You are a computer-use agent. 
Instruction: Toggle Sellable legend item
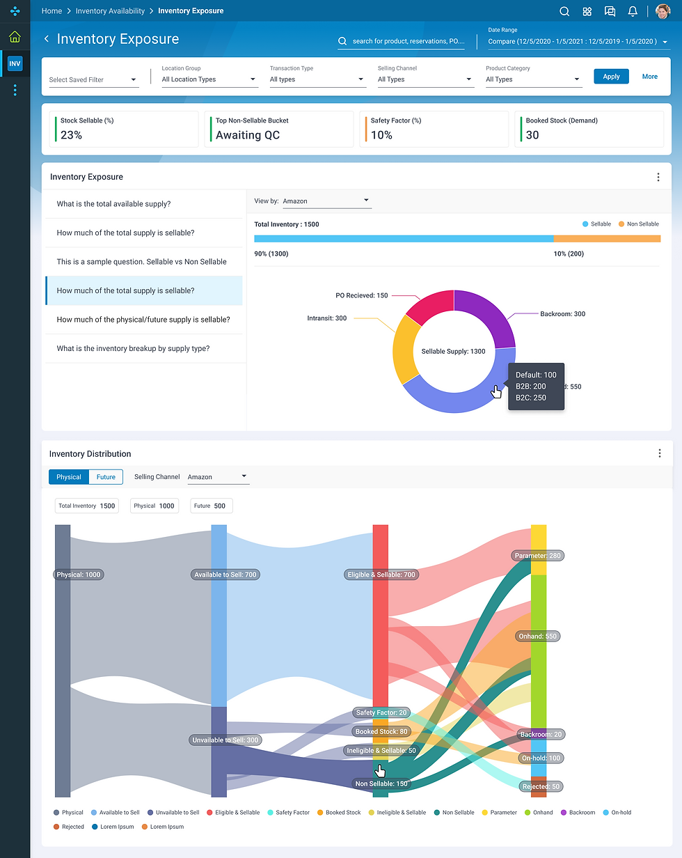click(x=596, y=224)
